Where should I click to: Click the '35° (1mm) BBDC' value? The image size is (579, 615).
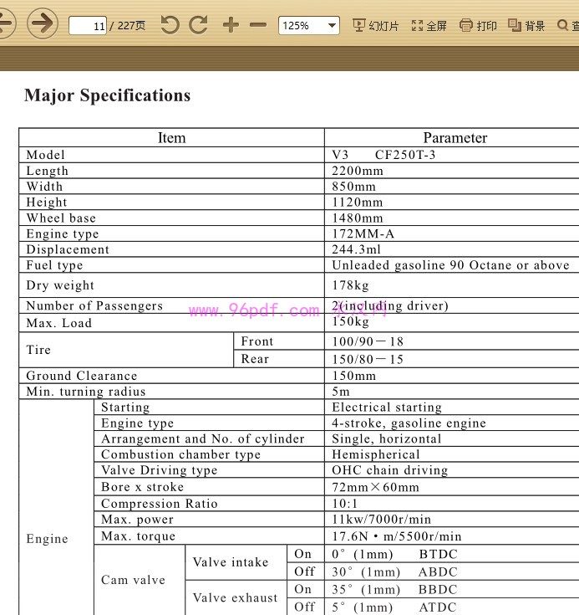[x=394, y=590]
